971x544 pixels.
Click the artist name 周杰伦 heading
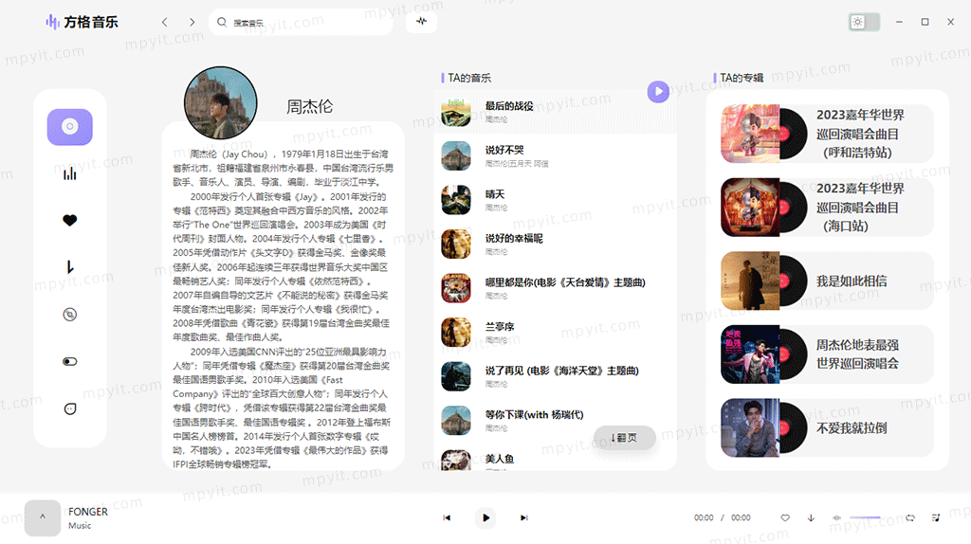[x=310, y=106]
